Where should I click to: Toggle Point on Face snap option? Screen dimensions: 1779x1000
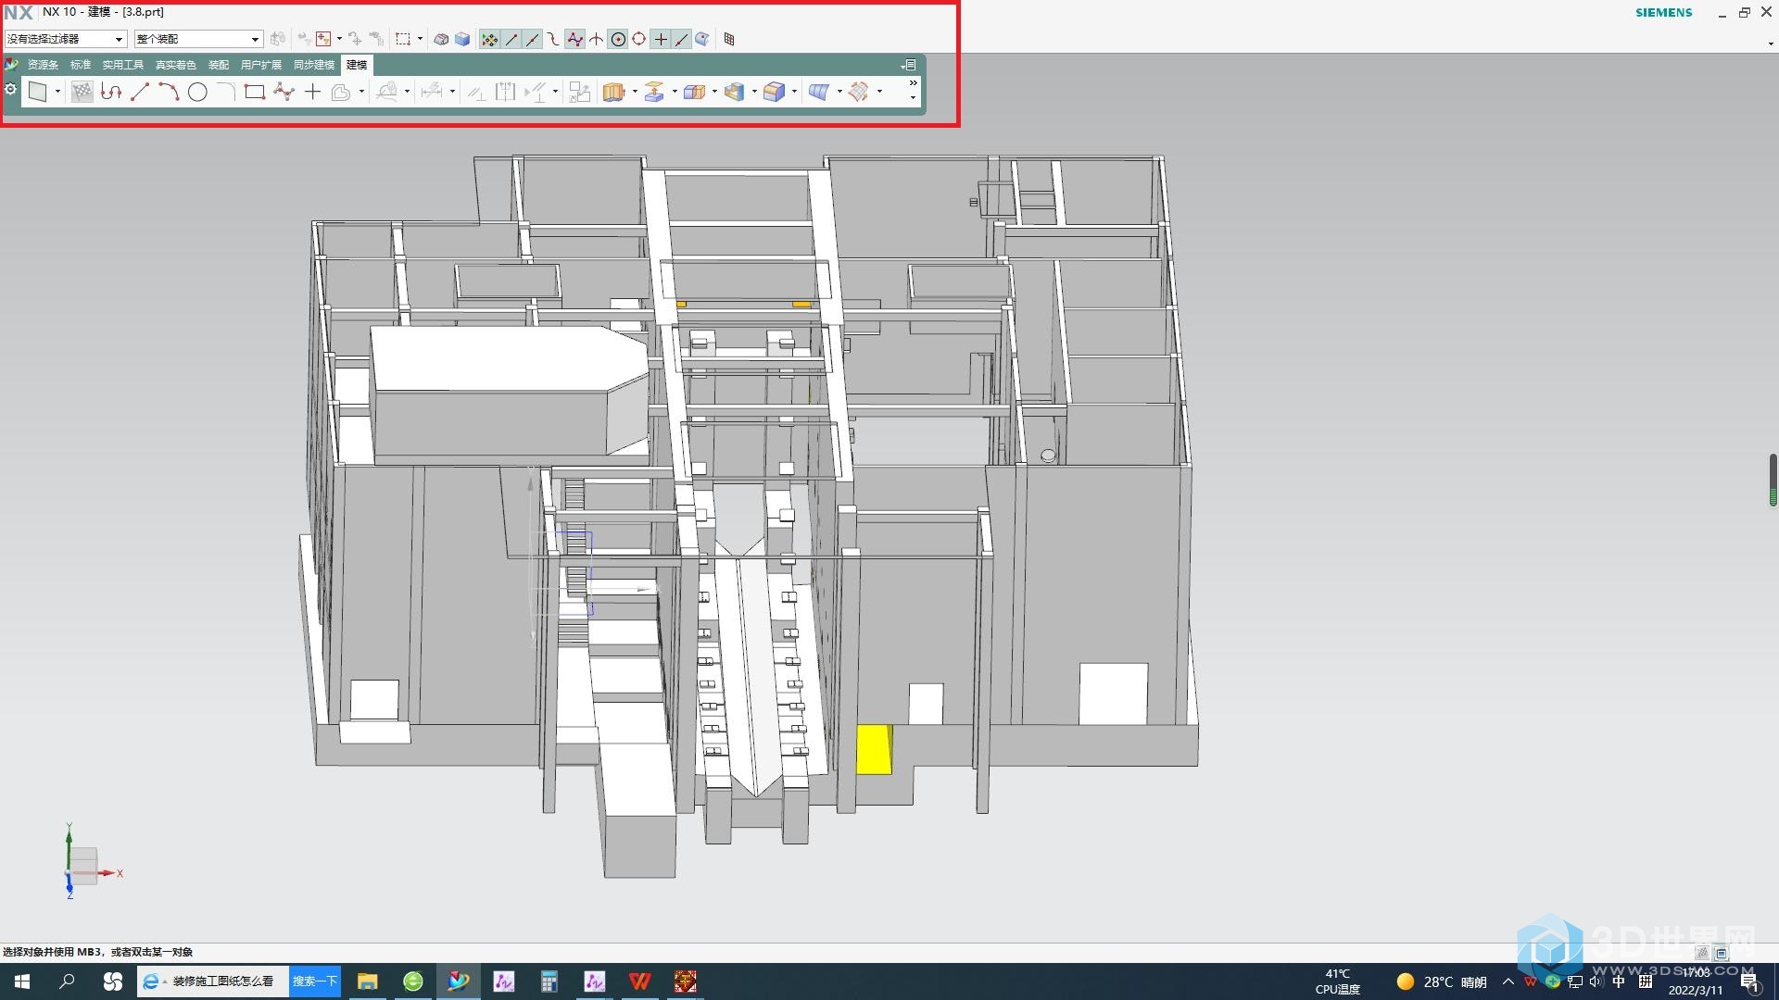pos(702,39)
